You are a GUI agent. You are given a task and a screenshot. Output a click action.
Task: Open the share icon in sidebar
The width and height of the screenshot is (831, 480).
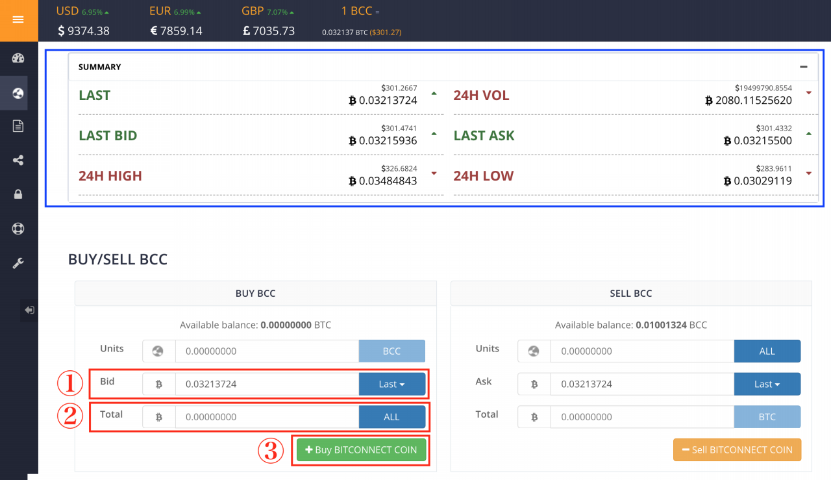coord(18,160)
